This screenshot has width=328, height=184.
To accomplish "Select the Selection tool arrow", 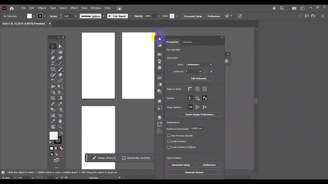I will click(53, 46).
